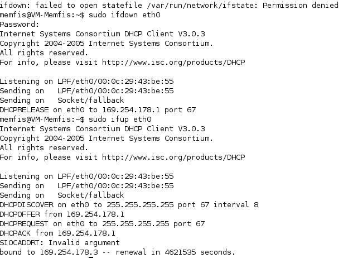The width and height of the screenshot is (348, 258).
Task: Click the Password: prompt line
Action: click(20, 25)
